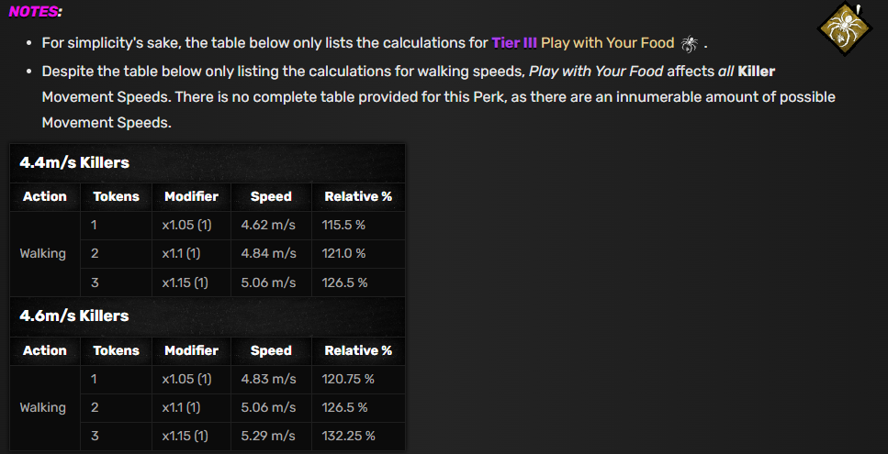888x454 pixels.
Task: Click Walking cell in 4.6m/s table
Action: [x=45, y=407]
